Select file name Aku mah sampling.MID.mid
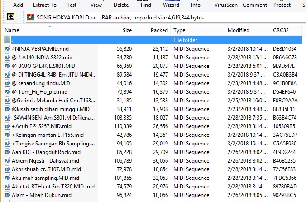The image size is (306, 202). click(x=45, y=178)
